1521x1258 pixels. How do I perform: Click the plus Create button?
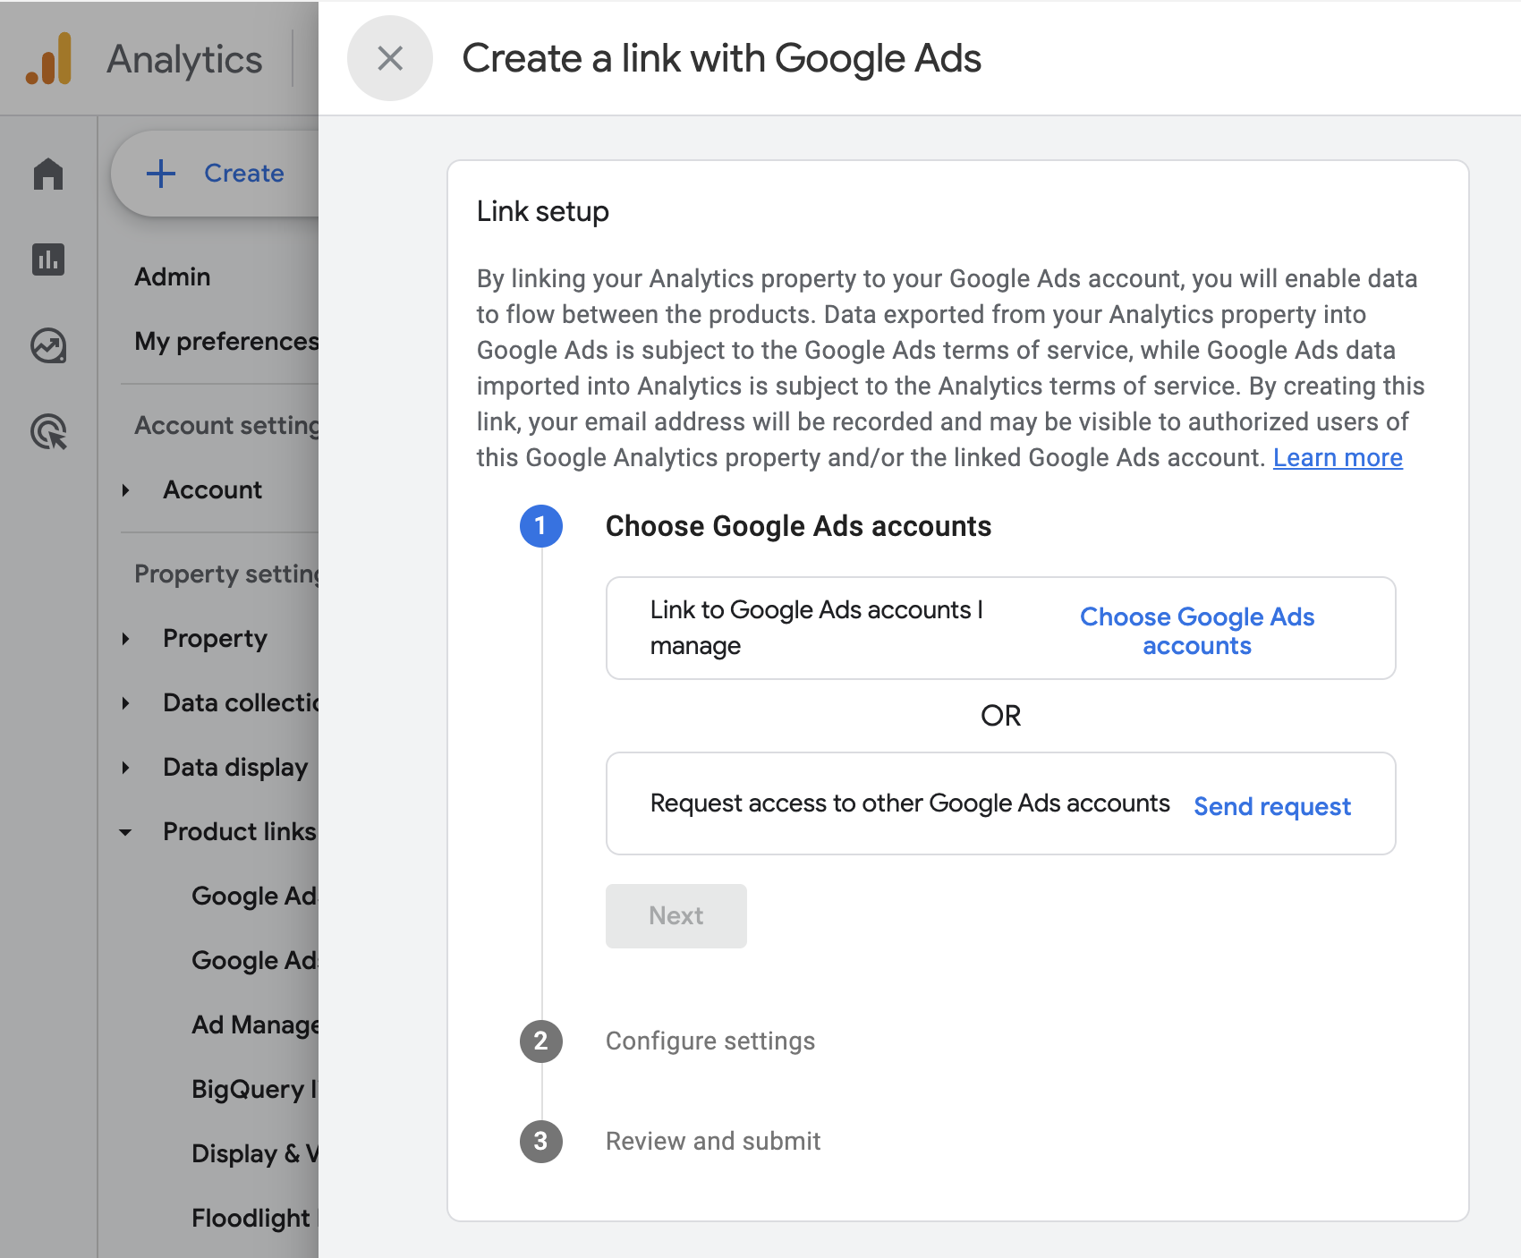pyautogui.click(x=216, y=174)
